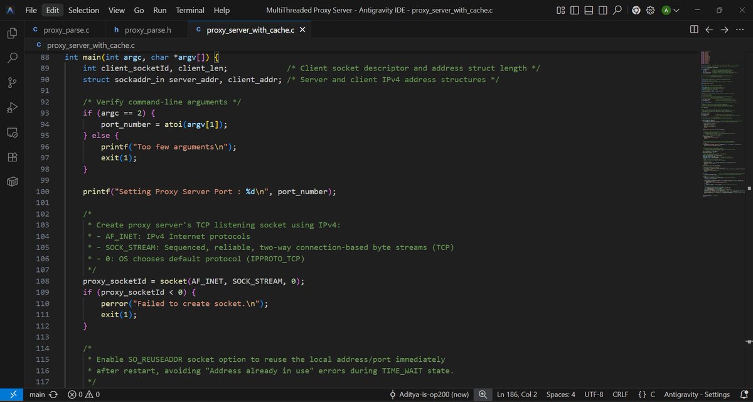
Task: Click the vertical scrollbar of the editor
Action: [x=749, y=219]
